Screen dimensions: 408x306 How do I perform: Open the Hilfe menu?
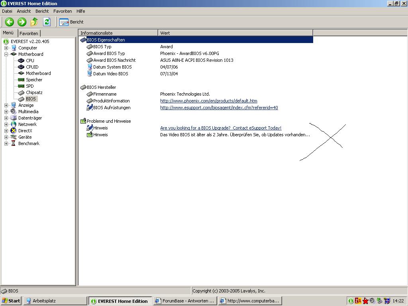pyautogui.click(x=80, y=11)
